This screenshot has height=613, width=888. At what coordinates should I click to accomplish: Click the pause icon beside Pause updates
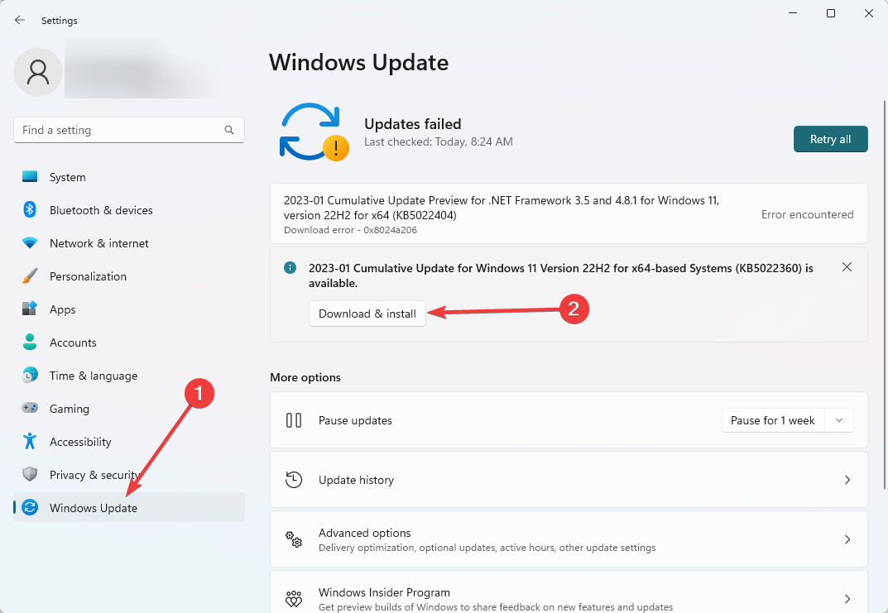[x=293, y=420]
